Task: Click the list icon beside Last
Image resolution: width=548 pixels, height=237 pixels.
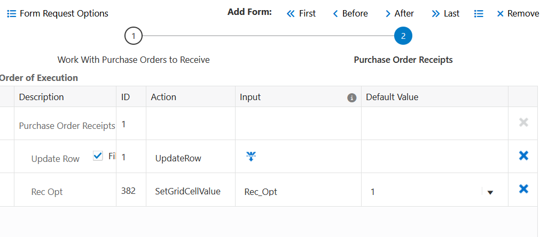Action: [479, 14]
